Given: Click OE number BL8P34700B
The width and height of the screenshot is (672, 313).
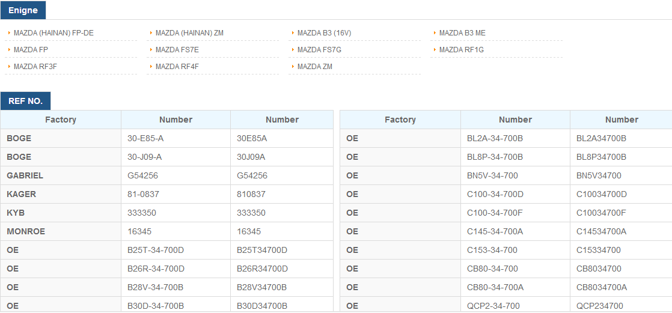Looking at the screenshot, I should tap(601, 157).
